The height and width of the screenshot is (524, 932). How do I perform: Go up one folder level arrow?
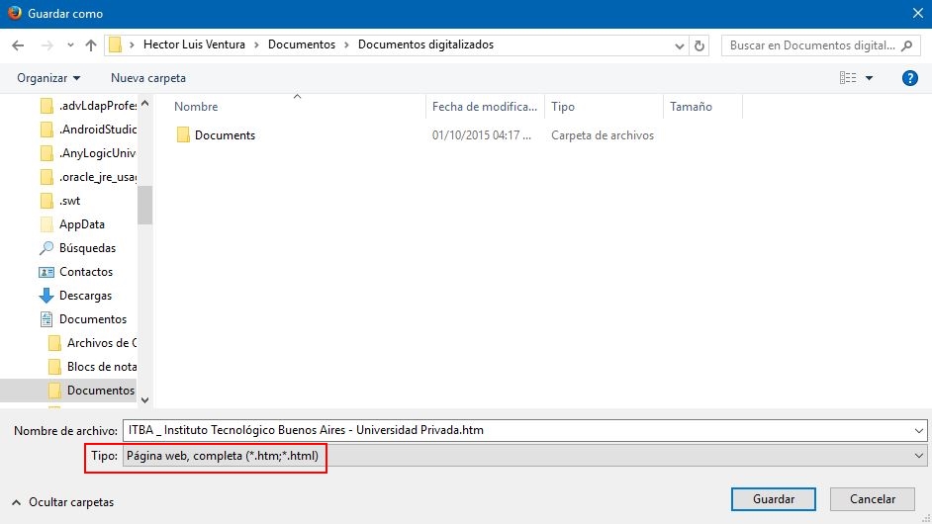pyautogui.click(x=91, y=45)
